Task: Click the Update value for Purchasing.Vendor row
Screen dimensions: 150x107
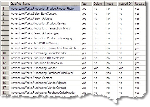Action: click(x=140, y=68)
